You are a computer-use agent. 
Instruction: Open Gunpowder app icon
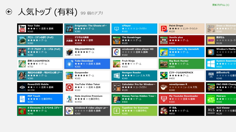tap(69, 76)
